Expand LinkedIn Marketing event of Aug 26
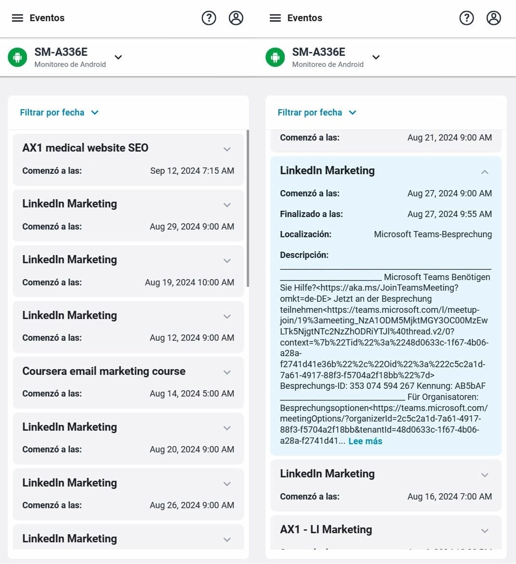Viewport: 516px width, 564px height. (x=227, y=484)
